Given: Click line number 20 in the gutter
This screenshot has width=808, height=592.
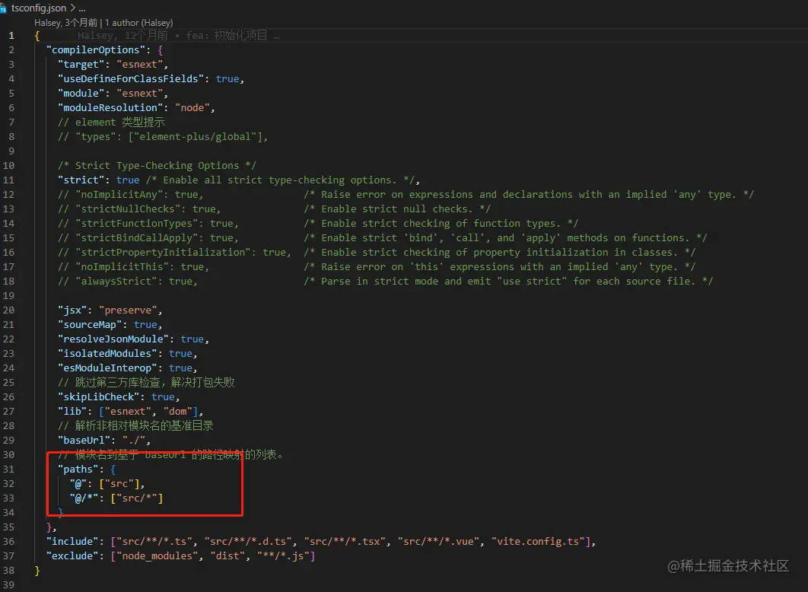Looking at the screenshot, I should (x=9, y=310).
